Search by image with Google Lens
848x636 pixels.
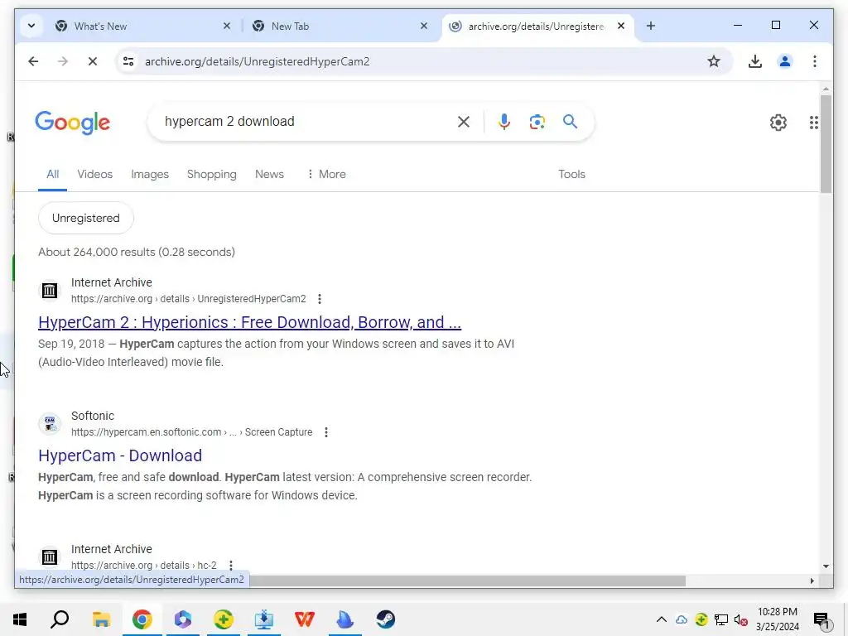(537, 122)
